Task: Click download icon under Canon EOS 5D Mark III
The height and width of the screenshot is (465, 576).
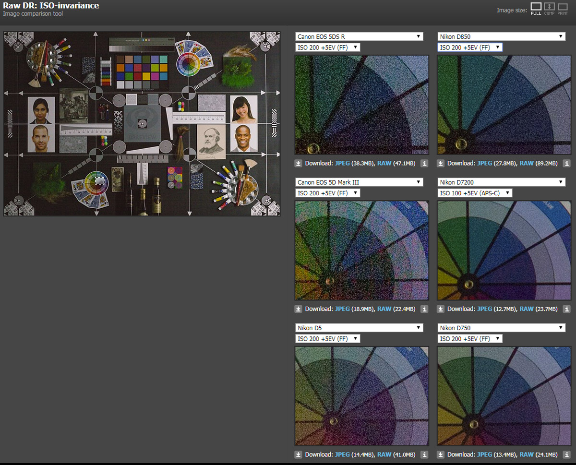Action: pyautogui.click(x=298, y=309)
